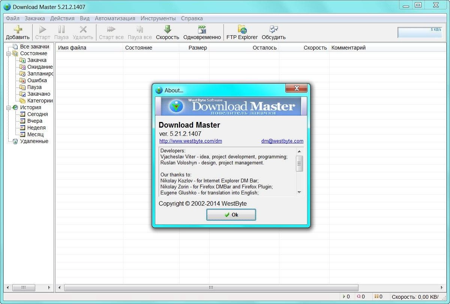
Task: Click the active downloads counter in status bar
Action: tap(346, 296)
